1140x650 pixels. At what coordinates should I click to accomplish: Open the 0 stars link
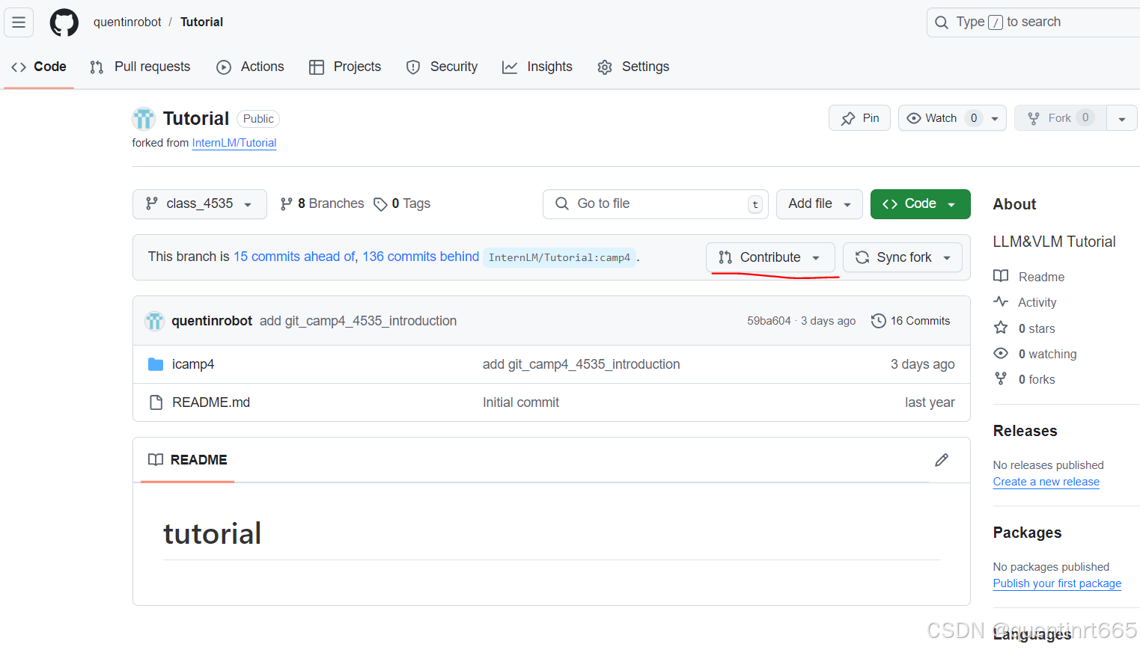(1024, 328)
